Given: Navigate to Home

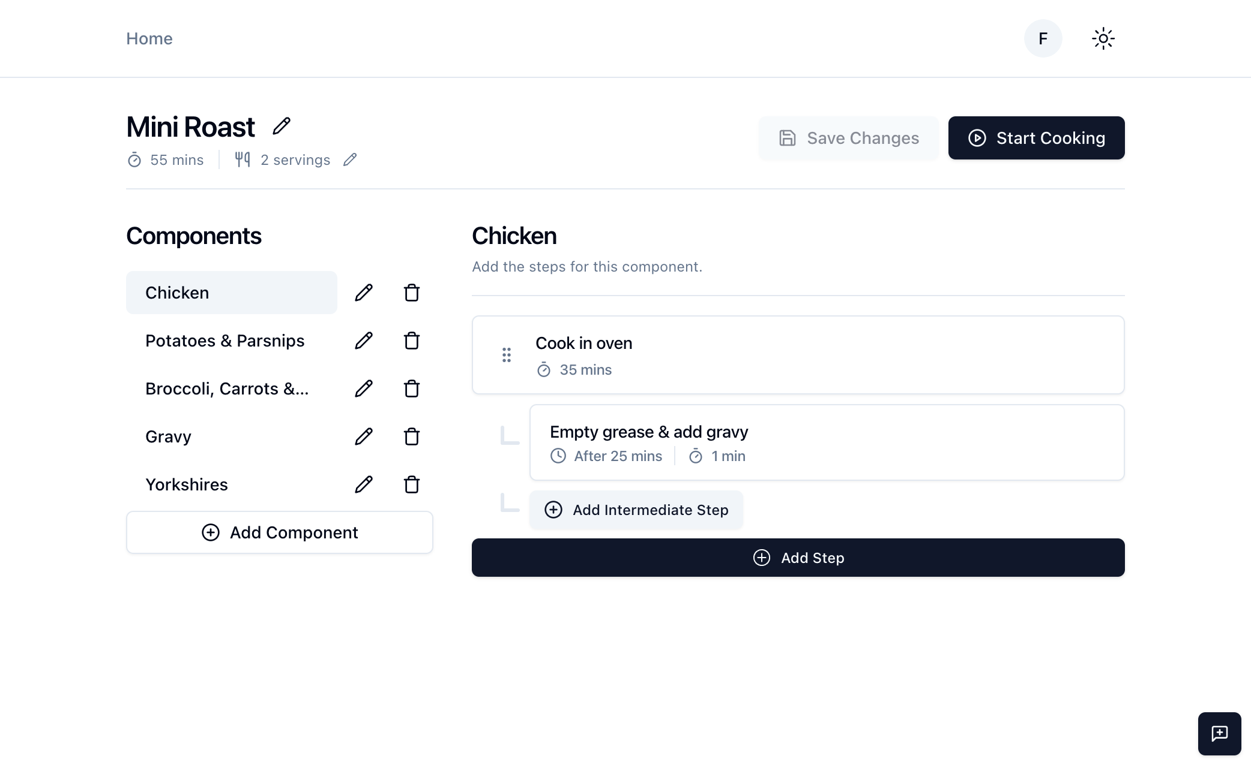Looking at the screenshot, I should point(149,38).
